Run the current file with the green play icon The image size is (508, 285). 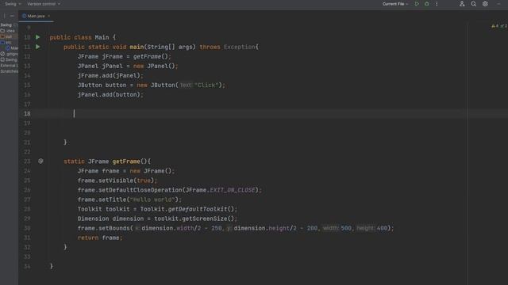pos(417,4)
